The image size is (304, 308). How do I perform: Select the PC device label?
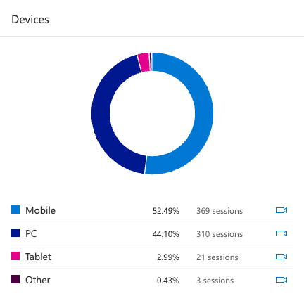31,233
